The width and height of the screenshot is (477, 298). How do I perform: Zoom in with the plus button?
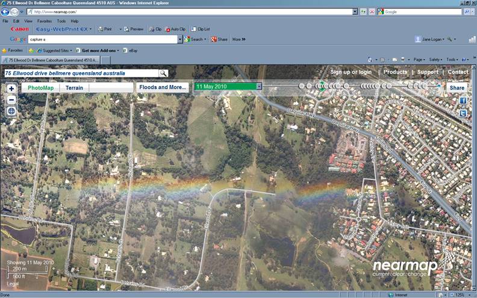pos(11,88)
